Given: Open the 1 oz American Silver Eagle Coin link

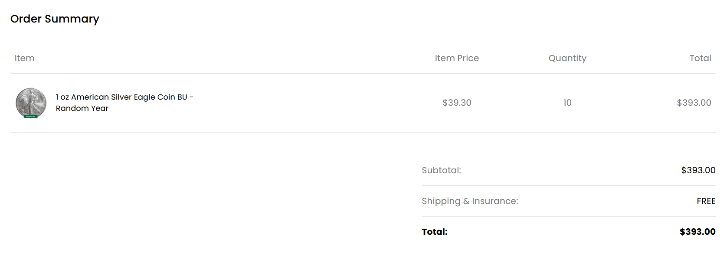Looking at the screenshot, I should pos(124,103).
